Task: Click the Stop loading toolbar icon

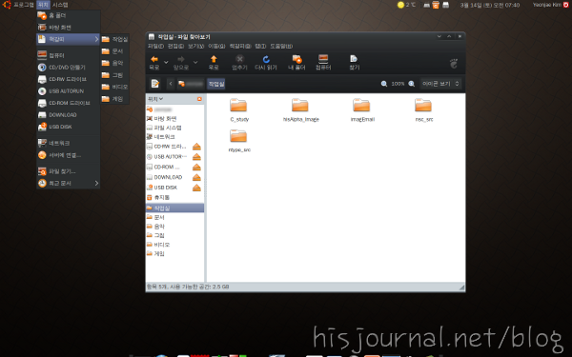Action: pos(239,63)
